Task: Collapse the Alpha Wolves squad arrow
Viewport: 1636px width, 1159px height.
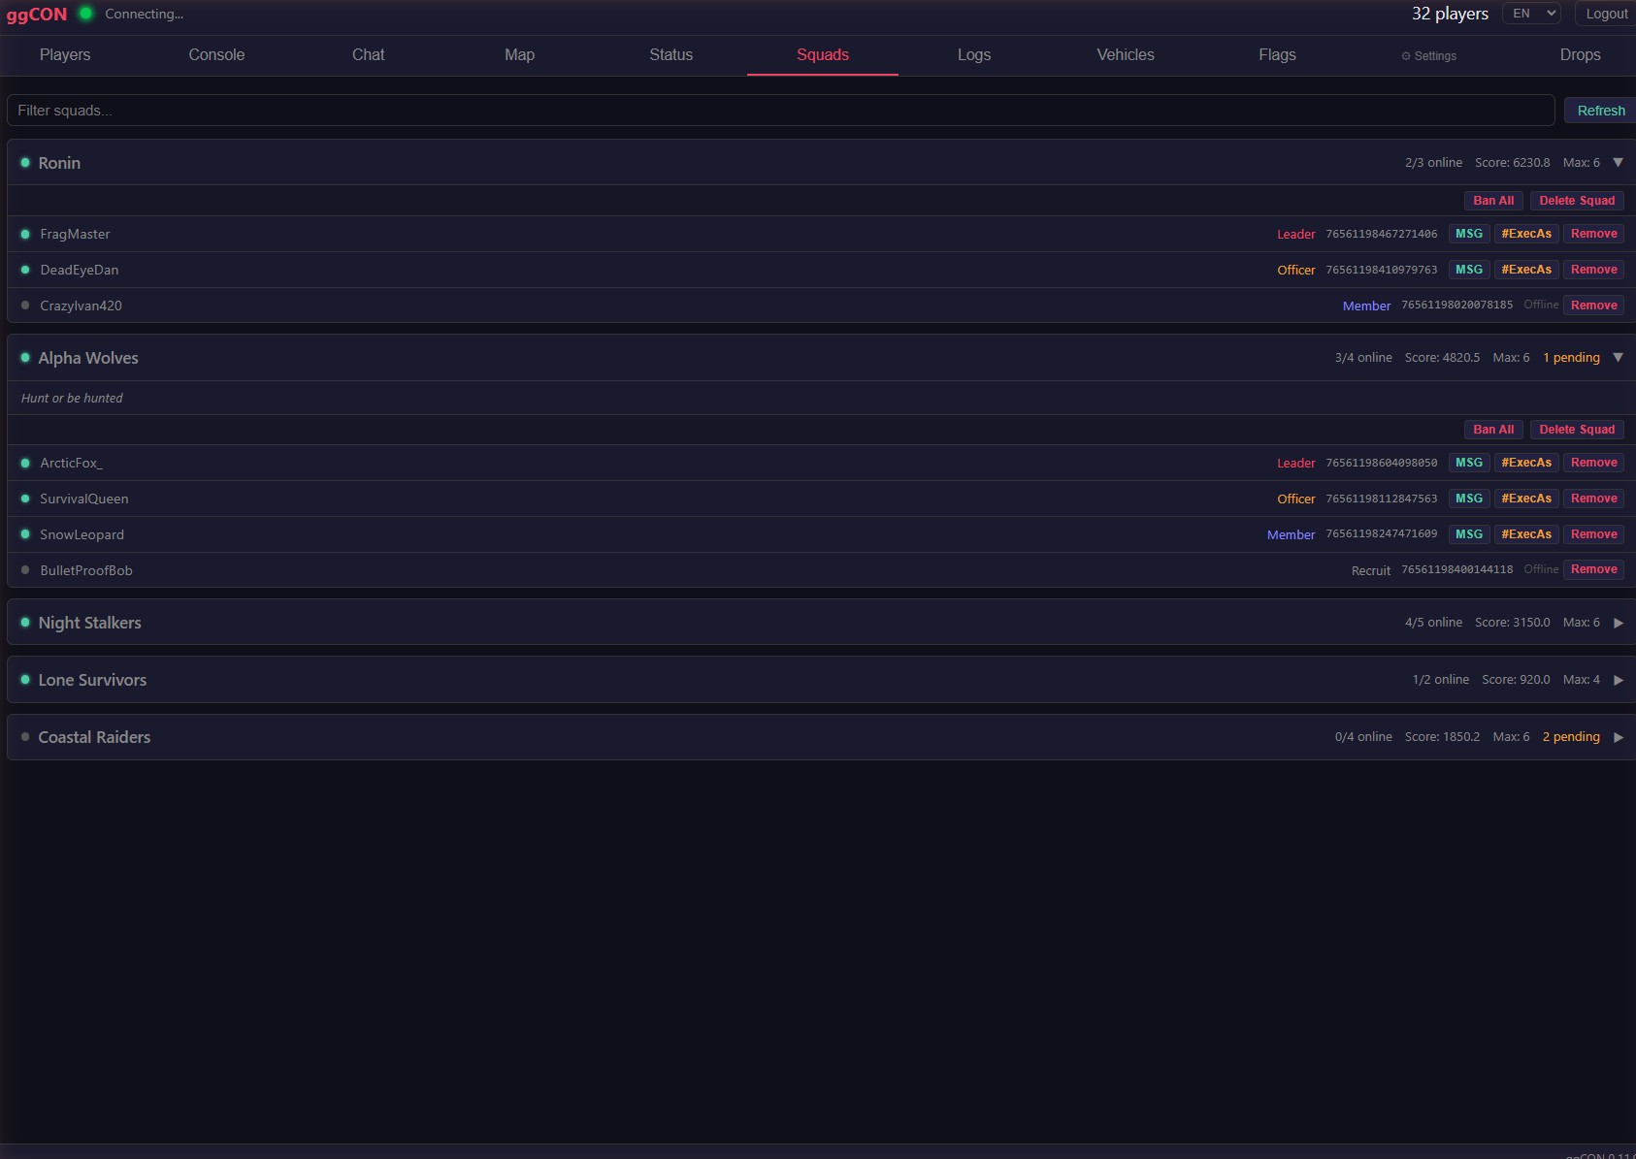Action: [x=1618, y=358]
